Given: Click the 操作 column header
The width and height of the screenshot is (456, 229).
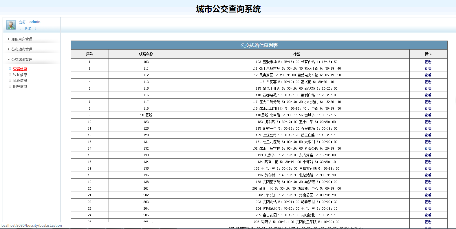Looking at the screenshot, I should point(428,54).
